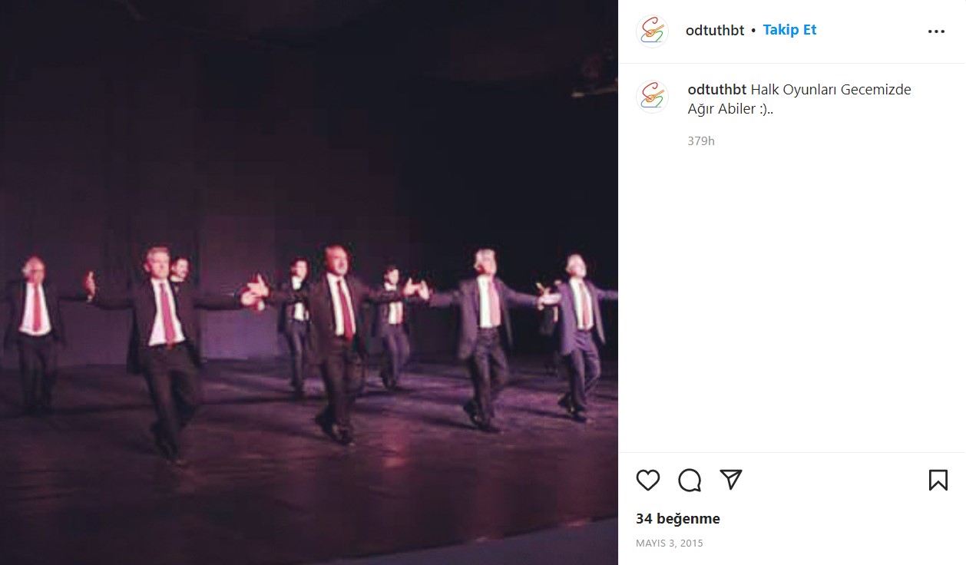This screenshot has width=966, height=565.
Task: Click the folk dance stage photo
Action: (309, 282)
